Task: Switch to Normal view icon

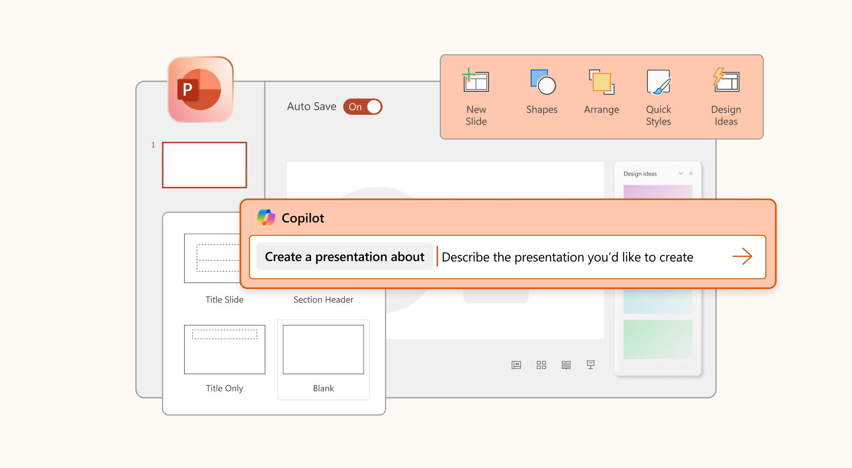Action: [516, 365]
